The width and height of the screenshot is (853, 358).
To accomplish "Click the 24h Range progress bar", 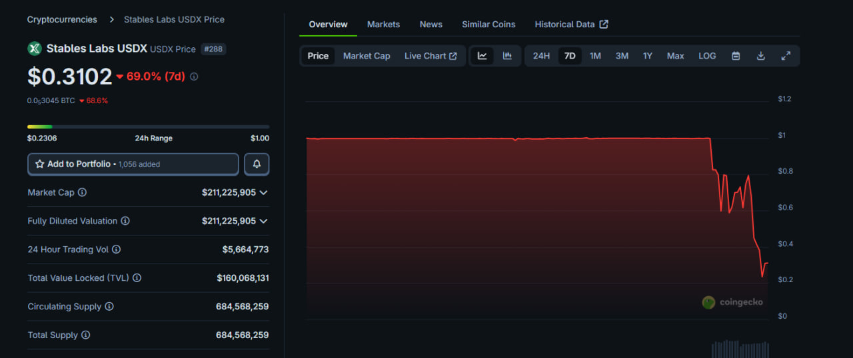I will (x=148, y=126).
